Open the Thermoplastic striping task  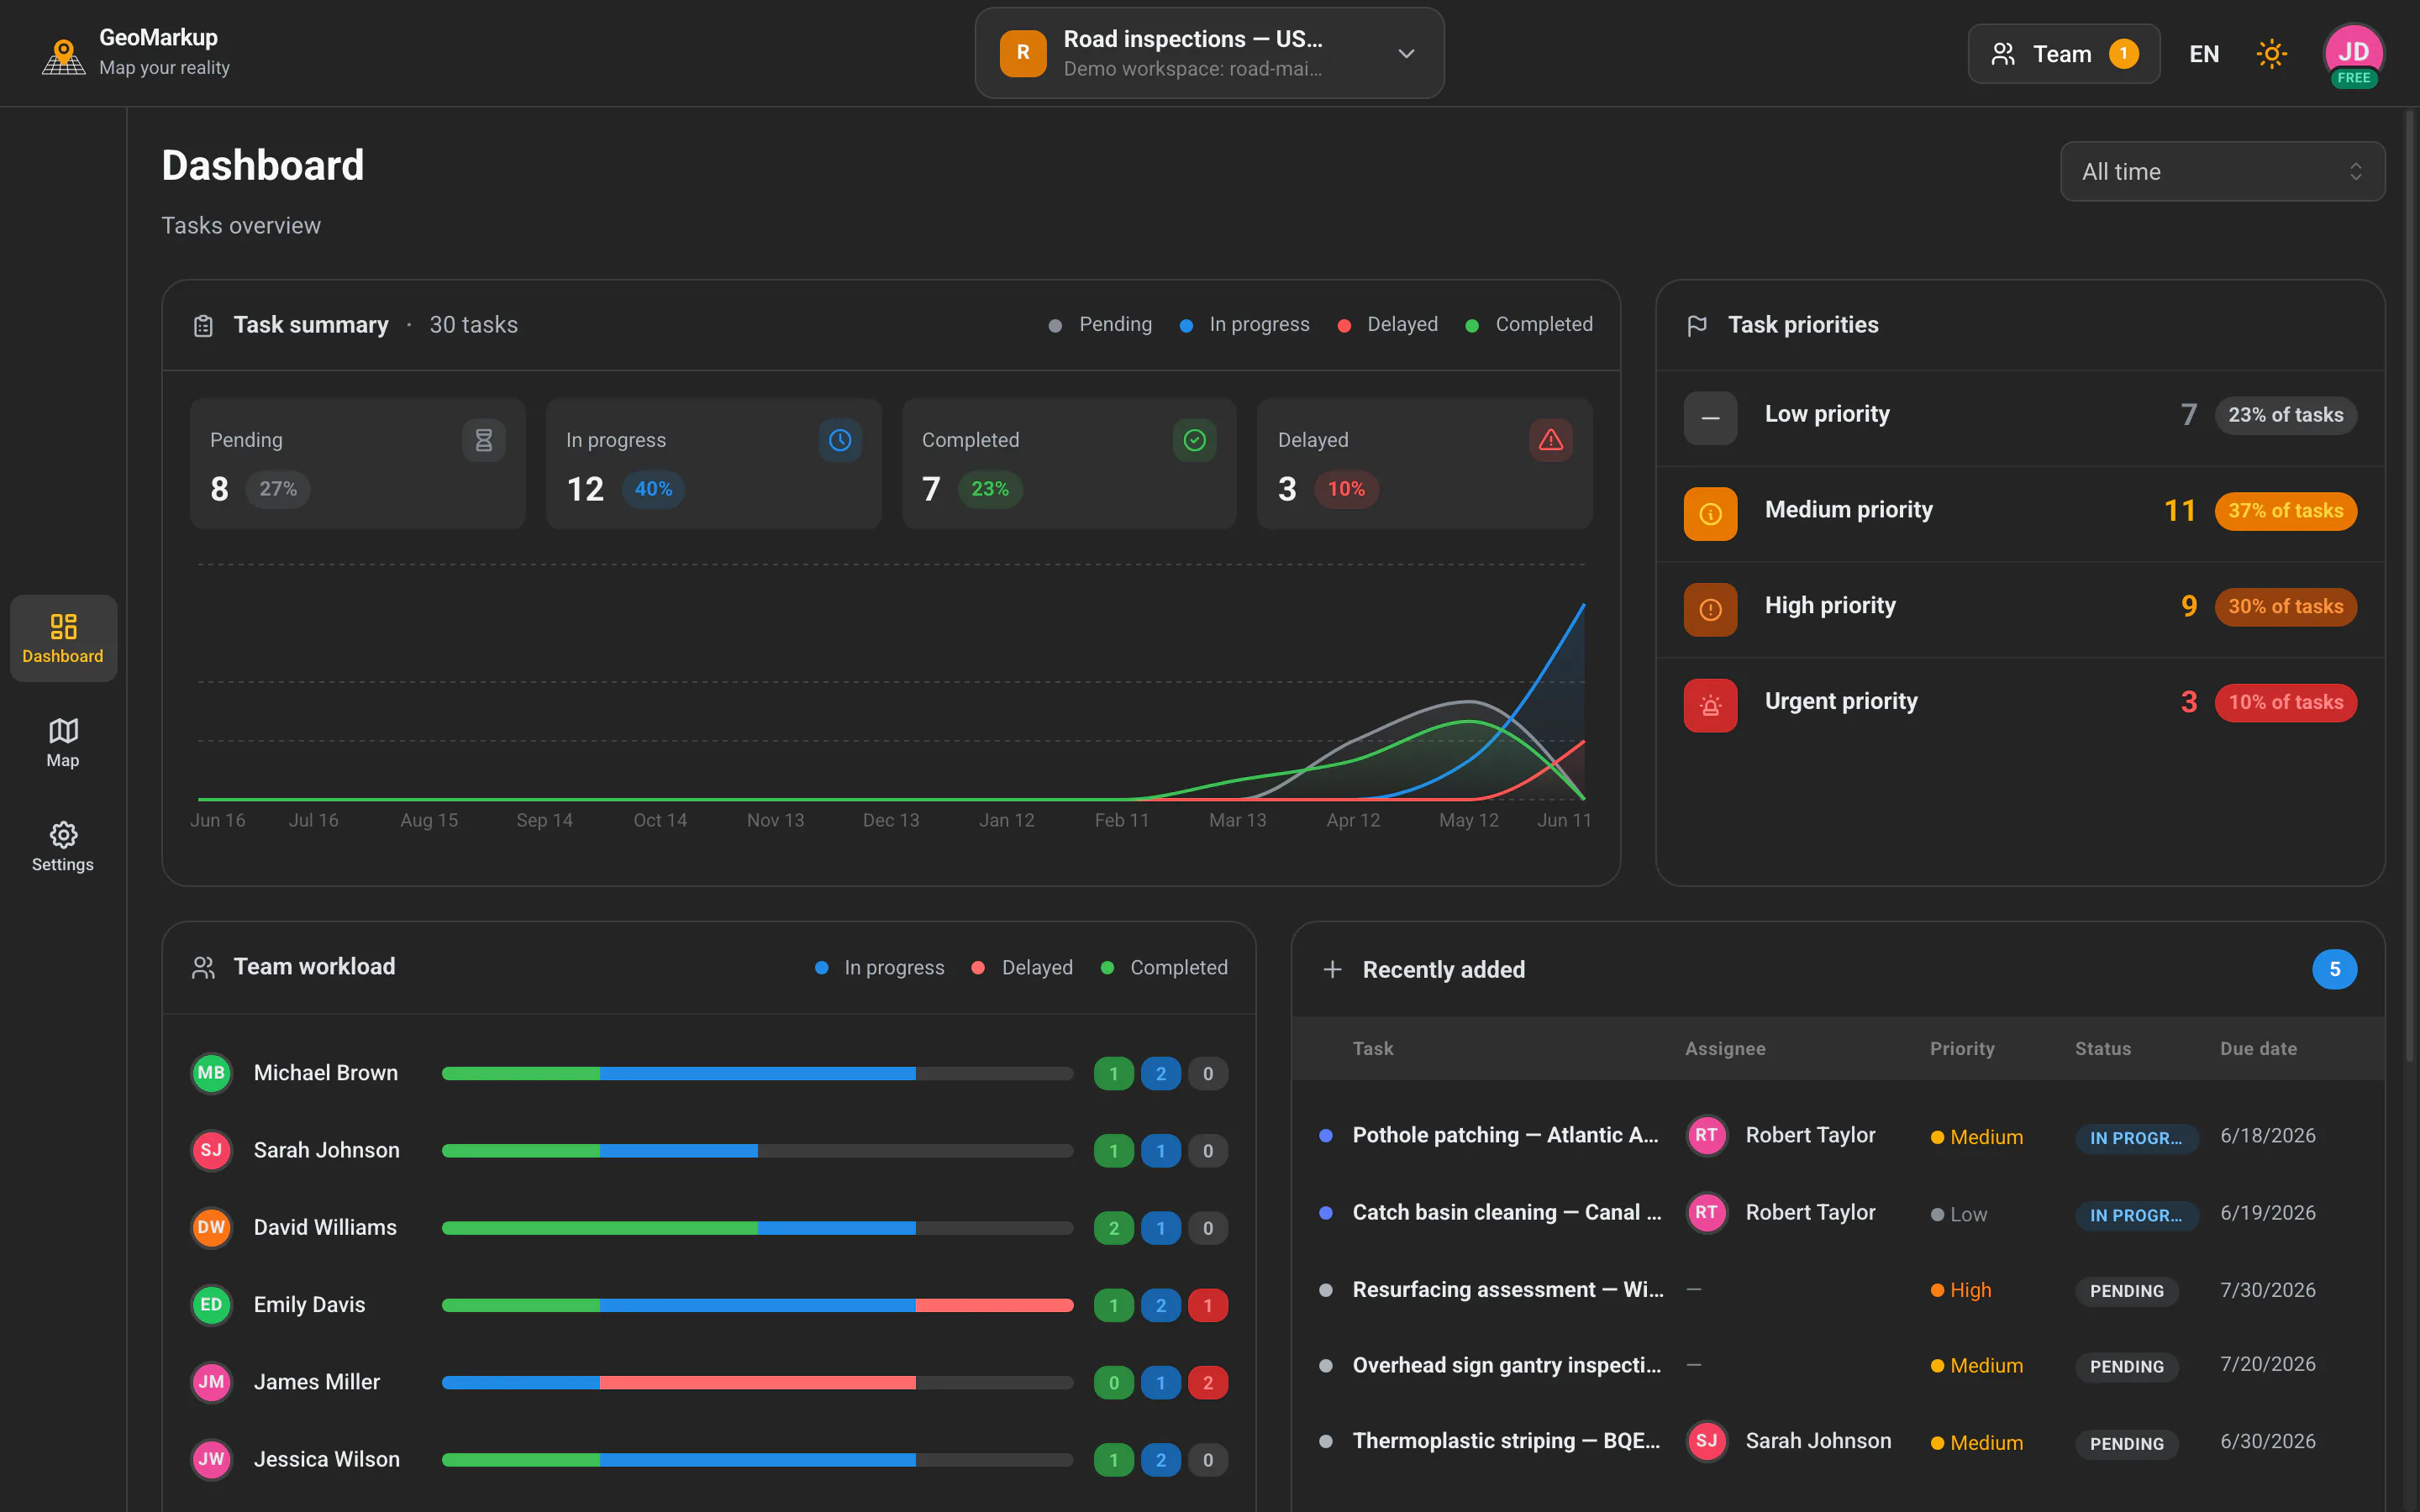pyautogui.click(x=1838, y=1442)
